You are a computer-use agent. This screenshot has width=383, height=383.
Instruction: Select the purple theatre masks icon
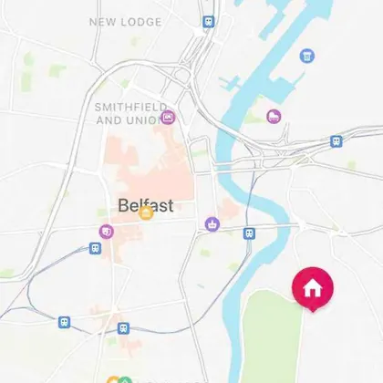coord(107,232)
